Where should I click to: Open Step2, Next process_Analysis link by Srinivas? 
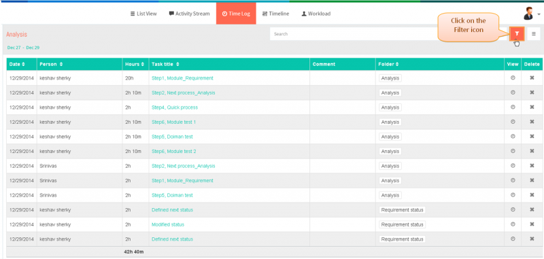183,166
